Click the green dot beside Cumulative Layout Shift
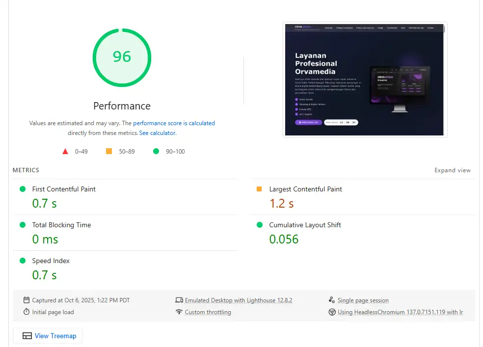 pos(260,225)
